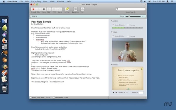Open the kiwi bird app in Dock
The height and width of the screenshot is (110, 176).
click(x=4, y=53)
